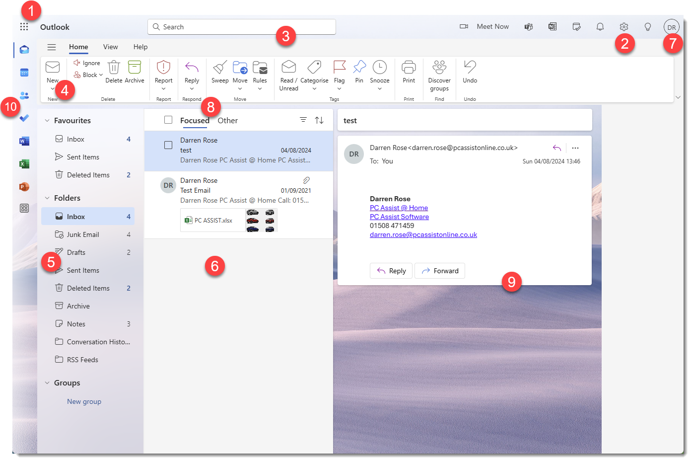Open the Settings gear icon
Viewport: 691px width, 461px height.
click(623, 27)
